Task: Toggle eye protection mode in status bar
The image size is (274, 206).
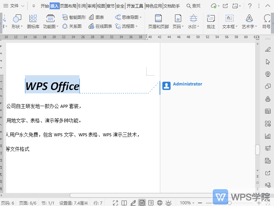Action: tap(169, 203)
